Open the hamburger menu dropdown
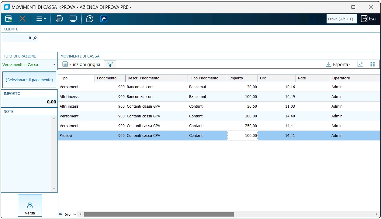The width and height of the screenshot is (381, 219). tap(41, 19)
